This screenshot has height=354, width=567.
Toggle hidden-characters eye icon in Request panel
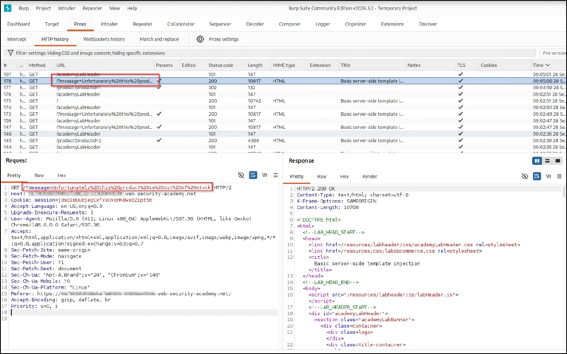(x=241, y=175)
